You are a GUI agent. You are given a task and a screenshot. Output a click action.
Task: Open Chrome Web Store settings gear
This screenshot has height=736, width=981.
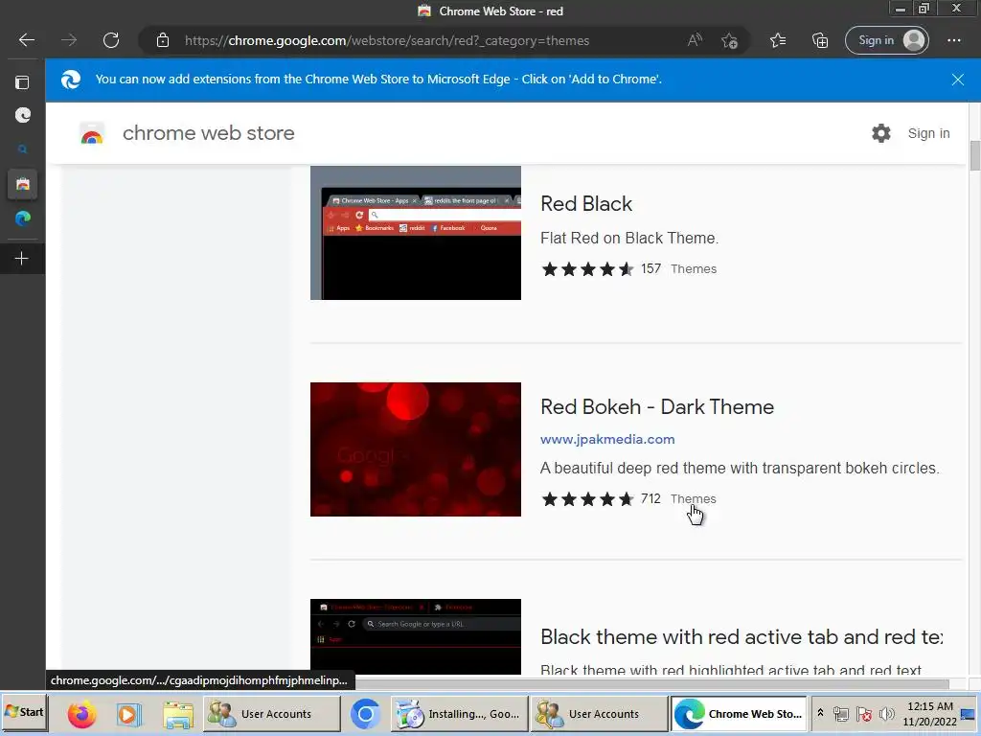pyautogui.click(x=881, y=133)
